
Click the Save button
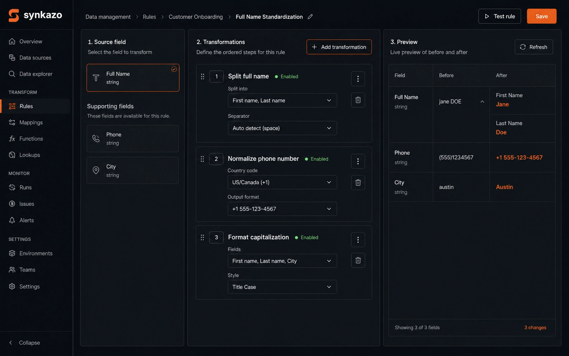pos(542,16)
